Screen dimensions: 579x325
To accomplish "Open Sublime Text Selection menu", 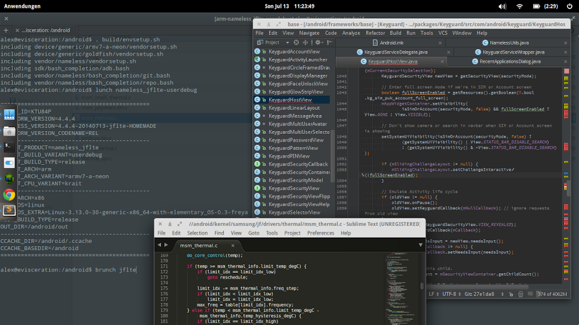I will pyautogui.click(x=197, y=233).
